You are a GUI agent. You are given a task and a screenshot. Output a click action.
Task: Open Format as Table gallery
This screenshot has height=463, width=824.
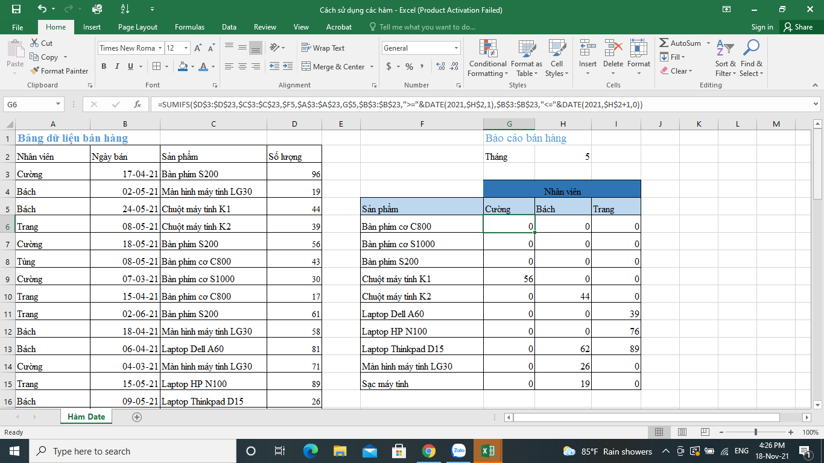527,58
